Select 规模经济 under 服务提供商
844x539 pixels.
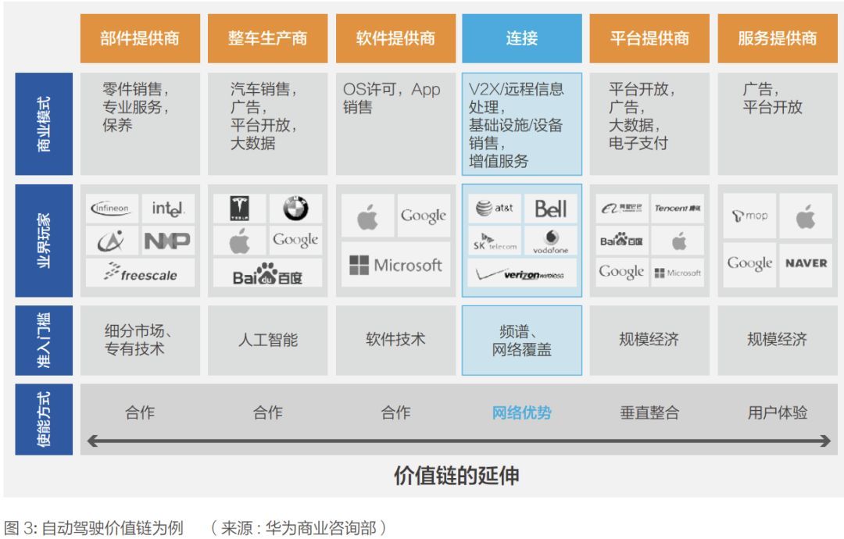[778, 340]
